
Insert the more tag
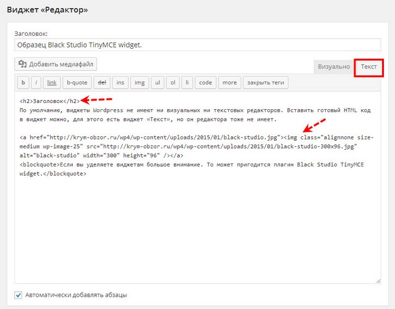[230, 83]
